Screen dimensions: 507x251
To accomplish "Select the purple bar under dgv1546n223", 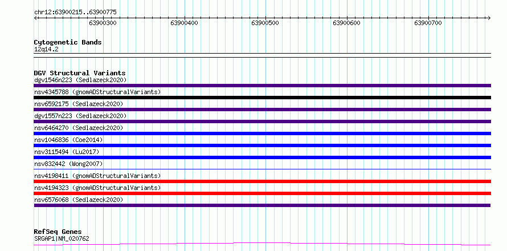I will click(x=262, y=86).
